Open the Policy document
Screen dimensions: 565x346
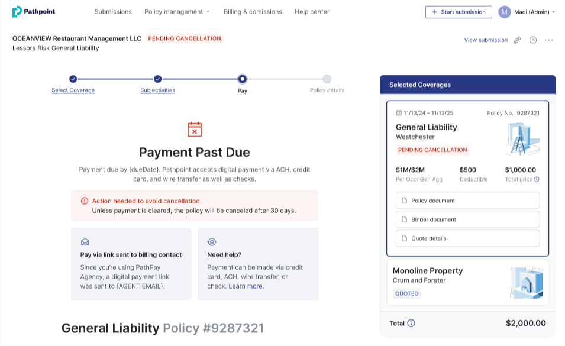467,201
